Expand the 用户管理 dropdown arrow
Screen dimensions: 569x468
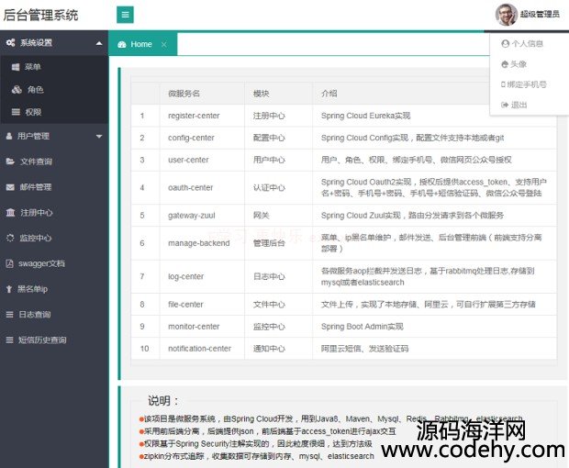tap(98, 136)
